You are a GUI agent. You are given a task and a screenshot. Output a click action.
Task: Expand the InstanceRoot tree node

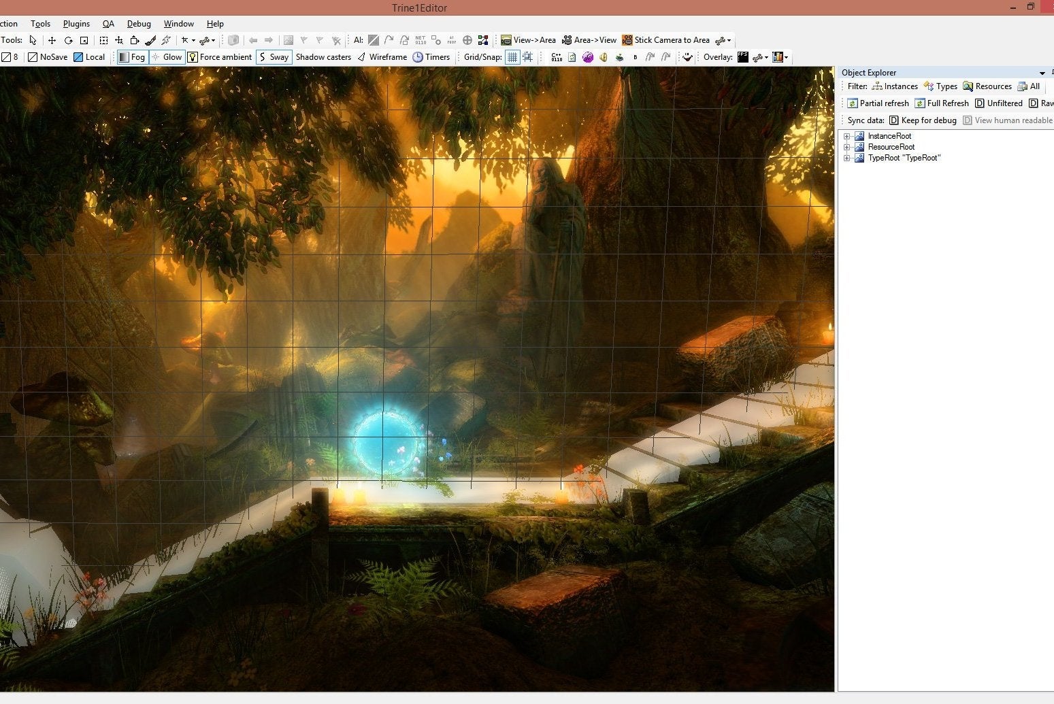[x=847, y=136]
